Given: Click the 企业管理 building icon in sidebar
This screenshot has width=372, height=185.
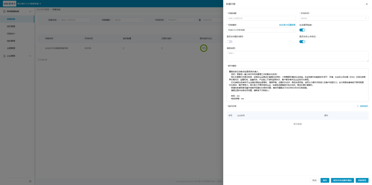Looking at the screenshot, I should (x=4, y=56).
